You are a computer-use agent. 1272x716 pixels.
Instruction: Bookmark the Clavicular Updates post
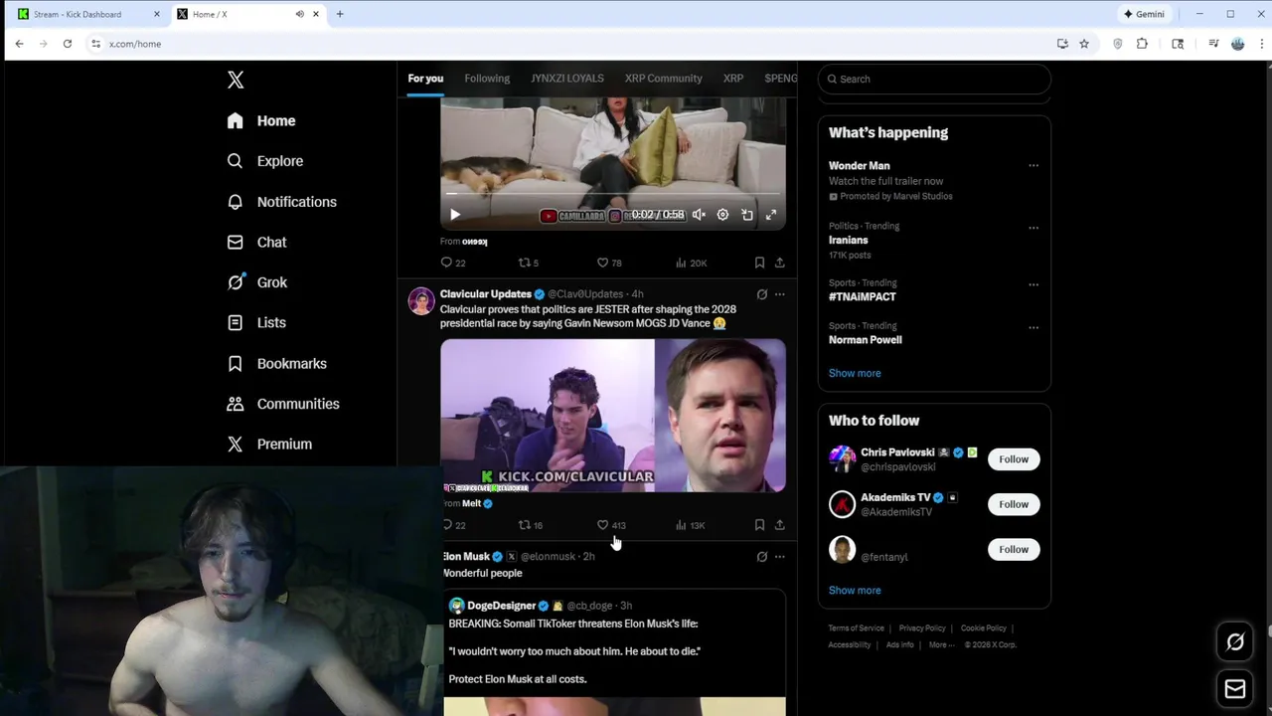(759, 525)
